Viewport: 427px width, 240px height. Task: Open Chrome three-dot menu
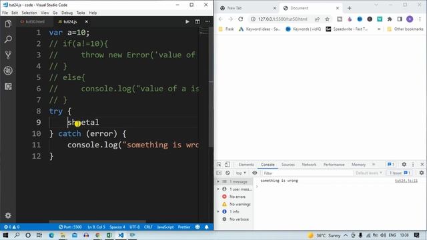(420, 19)
